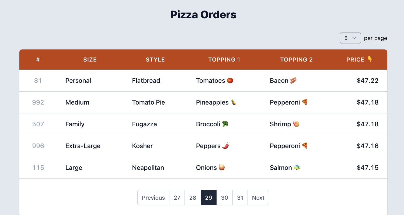
Task: Select page 28 in pagination
Action: 193,198
